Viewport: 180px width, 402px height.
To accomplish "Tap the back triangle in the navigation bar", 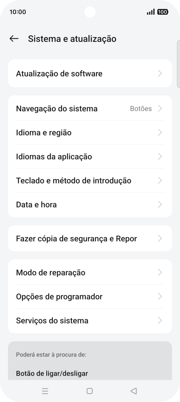I will (x=134, y=391).
